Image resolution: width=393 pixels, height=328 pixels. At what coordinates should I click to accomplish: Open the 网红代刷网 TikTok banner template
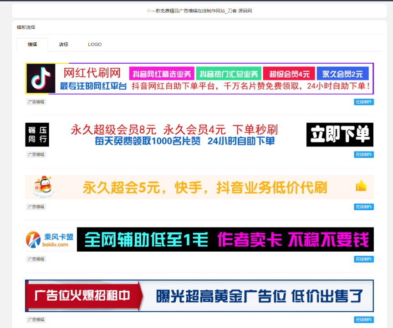[199, 79]
